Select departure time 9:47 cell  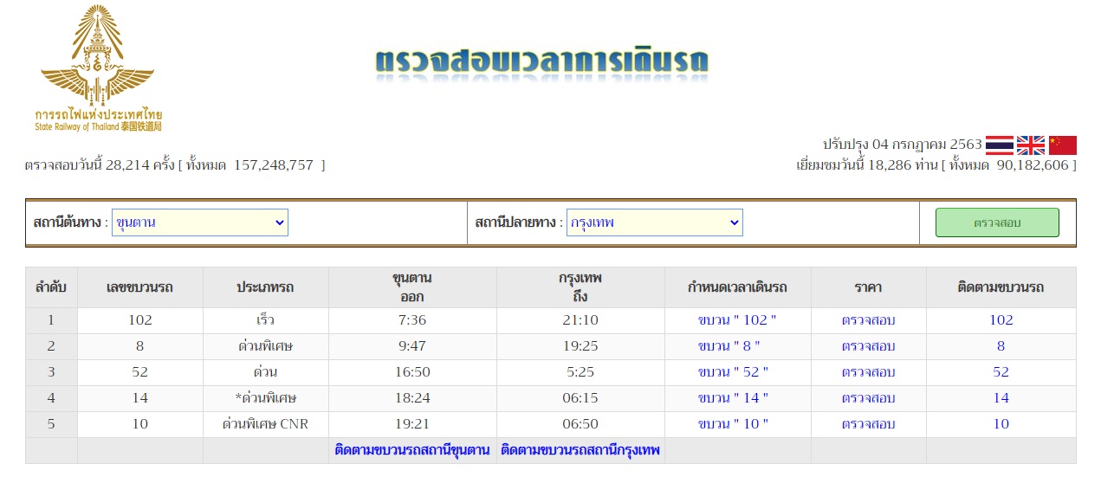412,346
